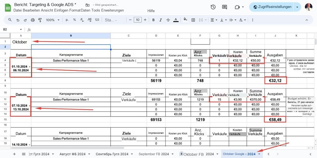317x158 pixels.
Task: Select the cell showing €370,00
Action: point(256,99)
